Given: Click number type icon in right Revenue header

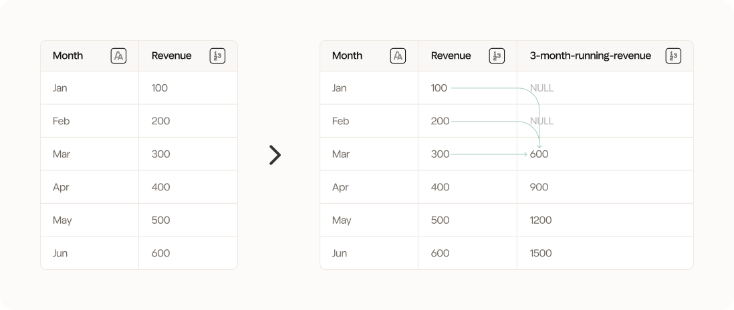Looking at the screenshot, I should coord(497,56).
